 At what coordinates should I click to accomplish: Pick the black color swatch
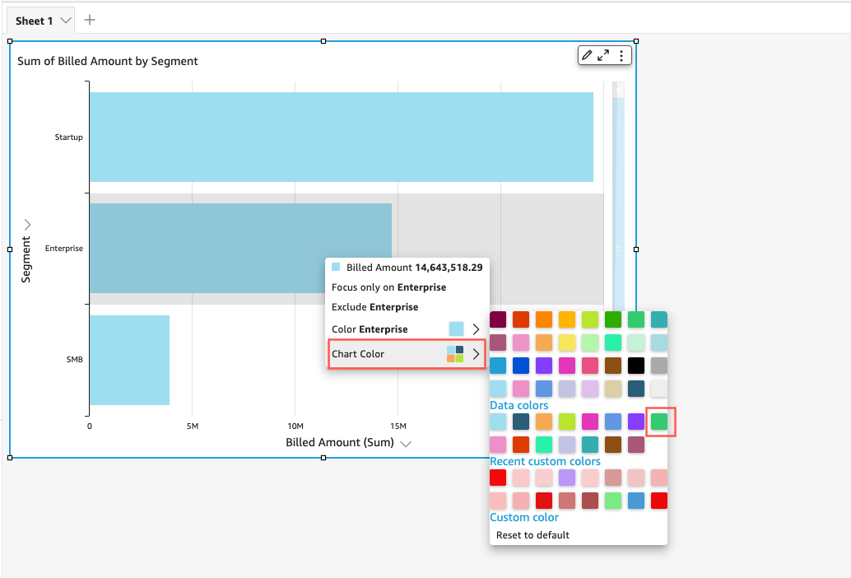click(x=636, y=365)
